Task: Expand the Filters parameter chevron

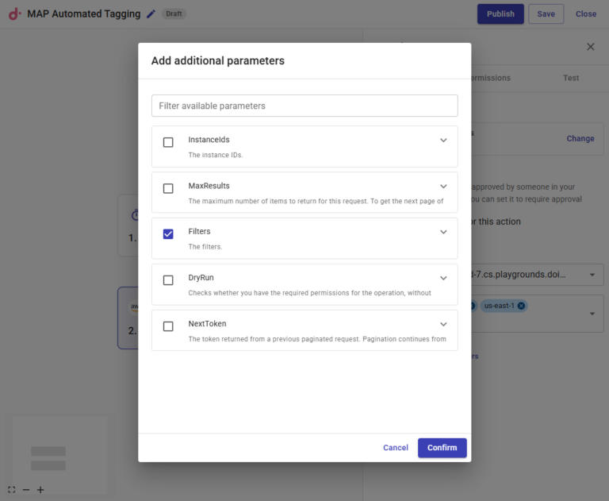Action: 443,232
